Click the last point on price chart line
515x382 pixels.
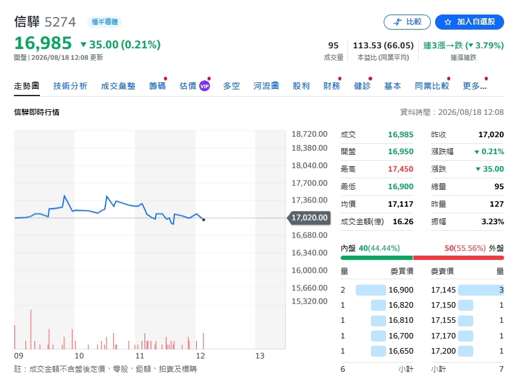click(x=203, y=219)
